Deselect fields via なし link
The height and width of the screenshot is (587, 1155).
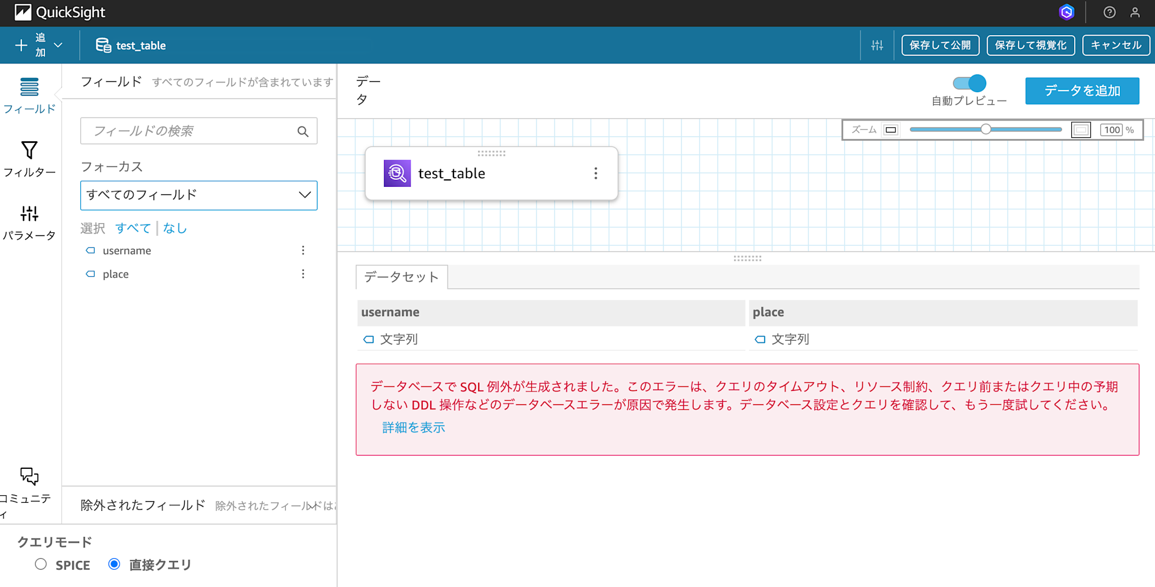(x=175, y=228)
